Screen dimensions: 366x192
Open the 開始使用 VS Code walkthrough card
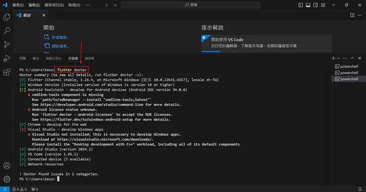[x=267, y=43]
